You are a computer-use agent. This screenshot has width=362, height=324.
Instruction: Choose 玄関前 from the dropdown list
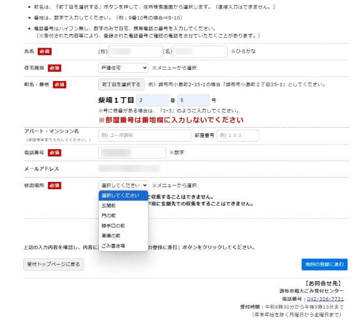(x=123, y=206)
